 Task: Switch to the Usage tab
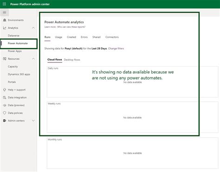[x=58, y=37]
